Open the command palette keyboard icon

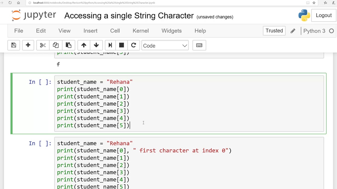pyautogui.click(x=199, y=45)
